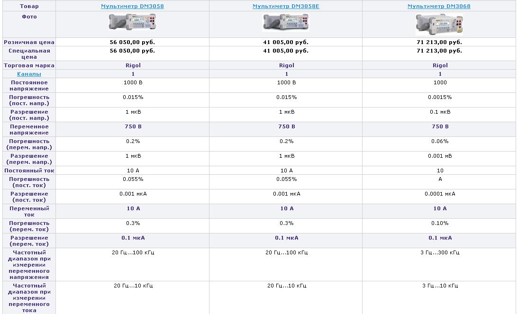Viewport: 518px width, 314px height.
Task: Click the Товар header label
Action: point(29,6)
